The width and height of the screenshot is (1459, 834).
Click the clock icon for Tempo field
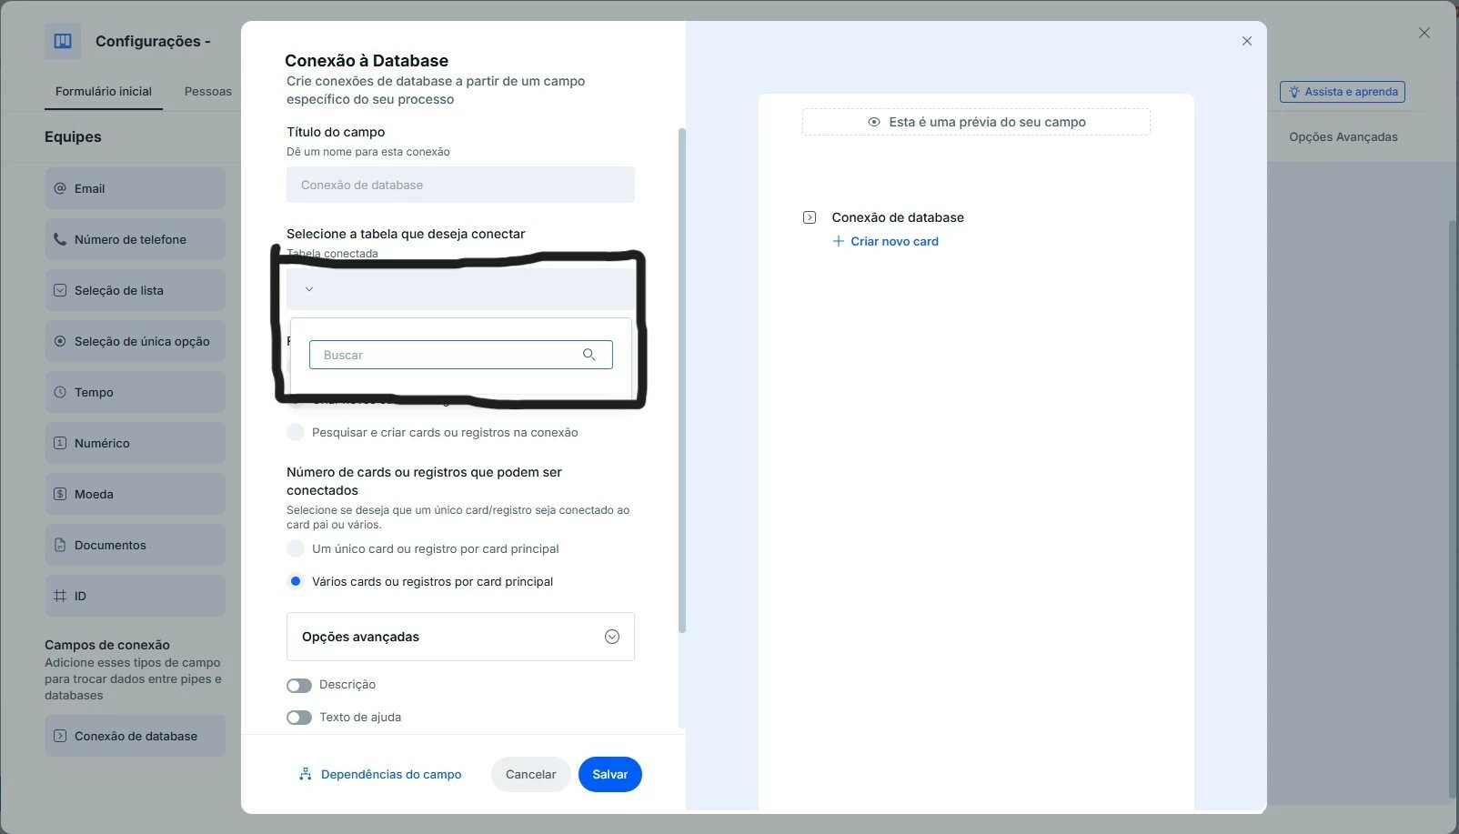coord(60,392)
